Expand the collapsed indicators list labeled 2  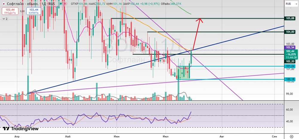[x=5, y=19]
